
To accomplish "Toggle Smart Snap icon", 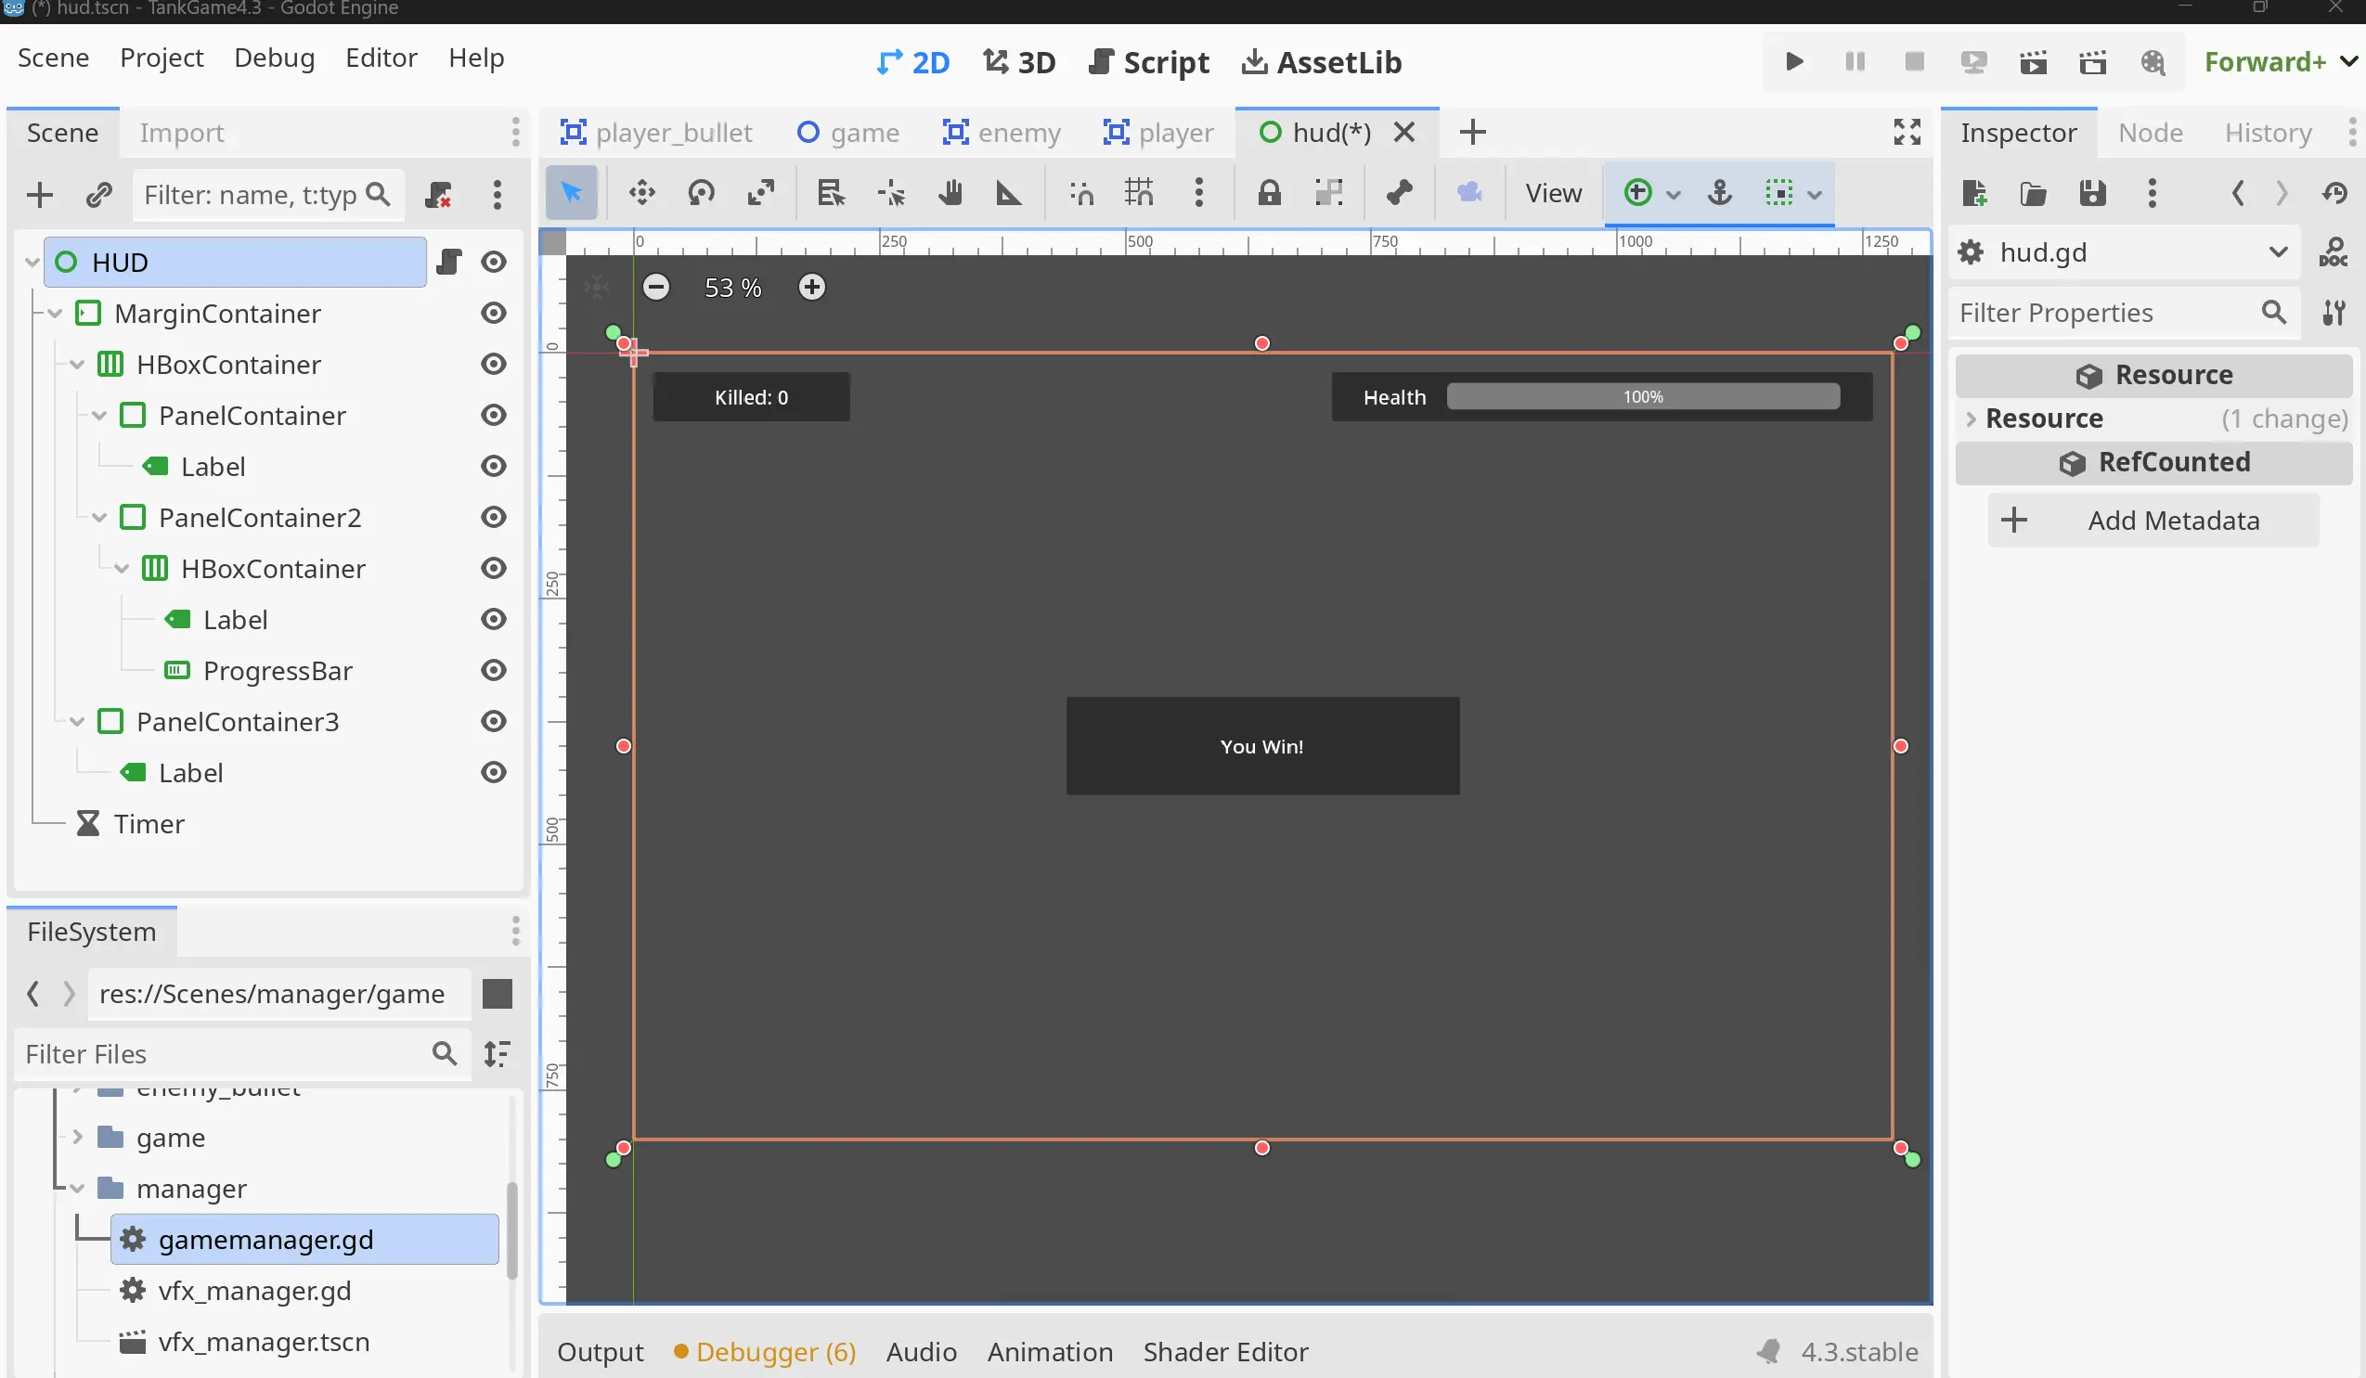I will [x=1080, y=192].
